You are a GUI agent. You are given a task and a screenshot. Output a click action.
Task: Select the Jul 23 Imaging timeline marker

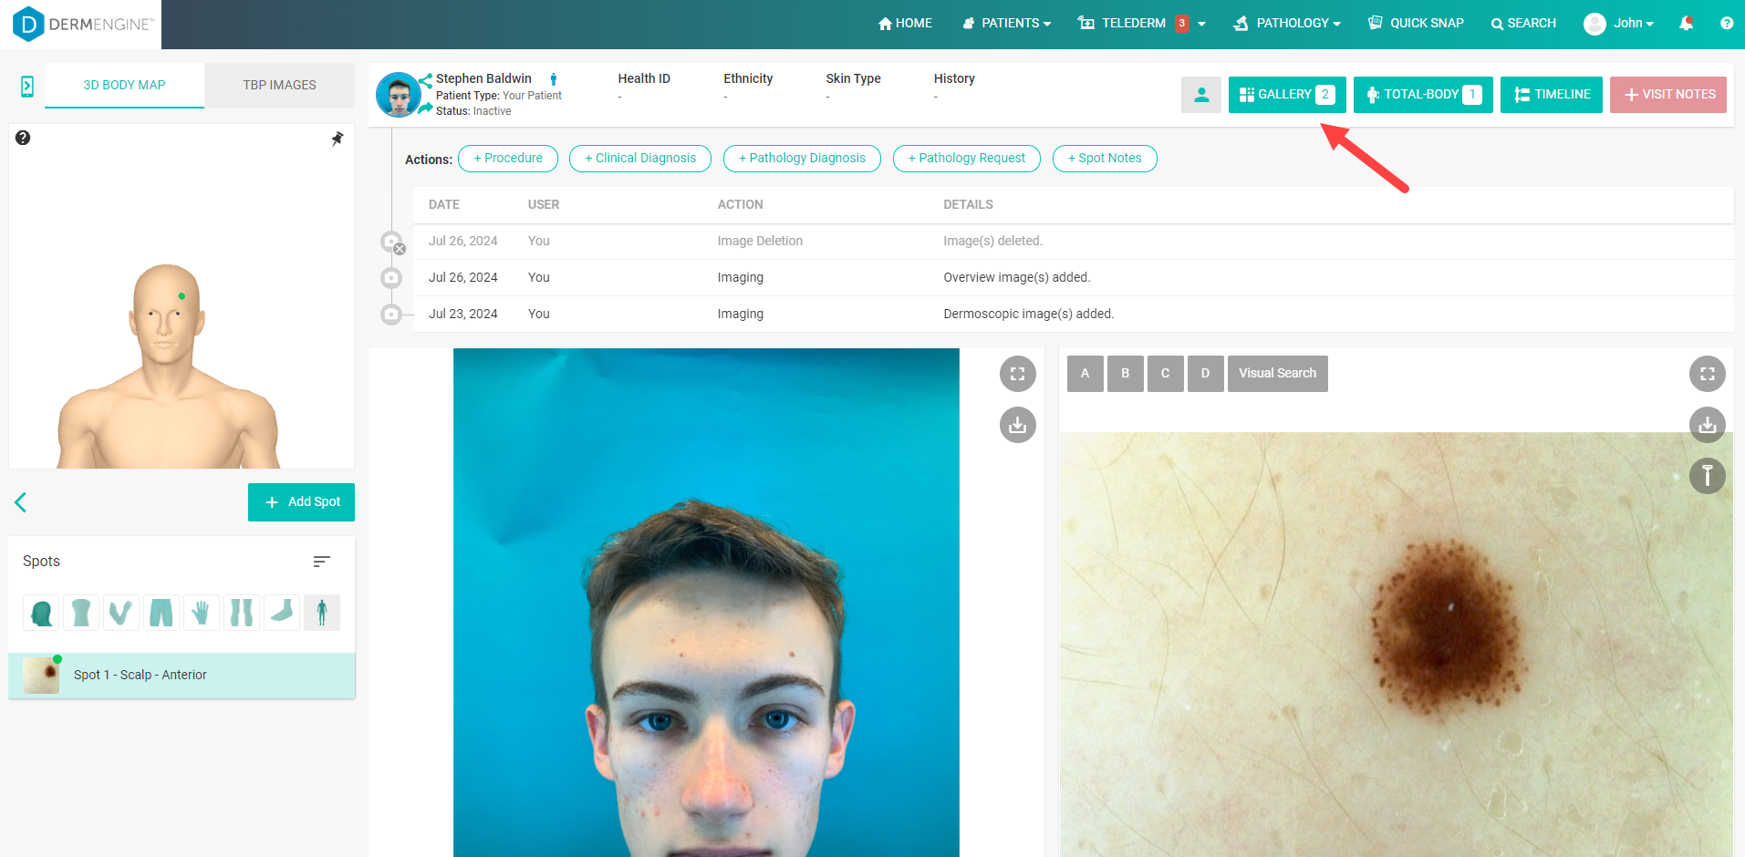point(391,315)
